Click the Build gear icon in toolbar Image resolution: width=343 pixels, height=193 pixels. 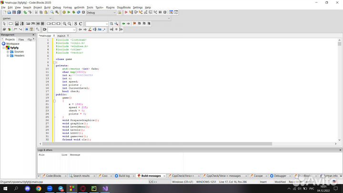(63, 12)
